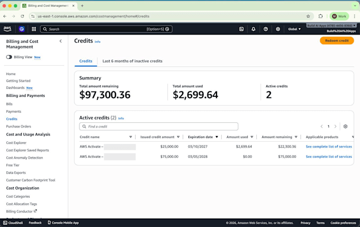Viewport: 360px width, 227px height.
Task: Toggle the Billing View switch
Action: (9, 57)
